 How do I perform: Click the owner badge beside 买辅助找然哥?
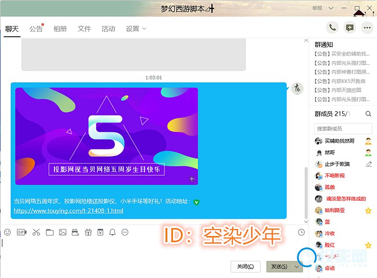coord(368,141)
